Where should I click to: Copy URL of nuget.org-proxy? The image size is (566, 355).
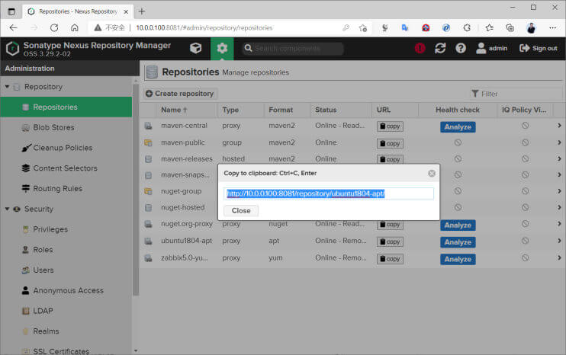[390, 225]
